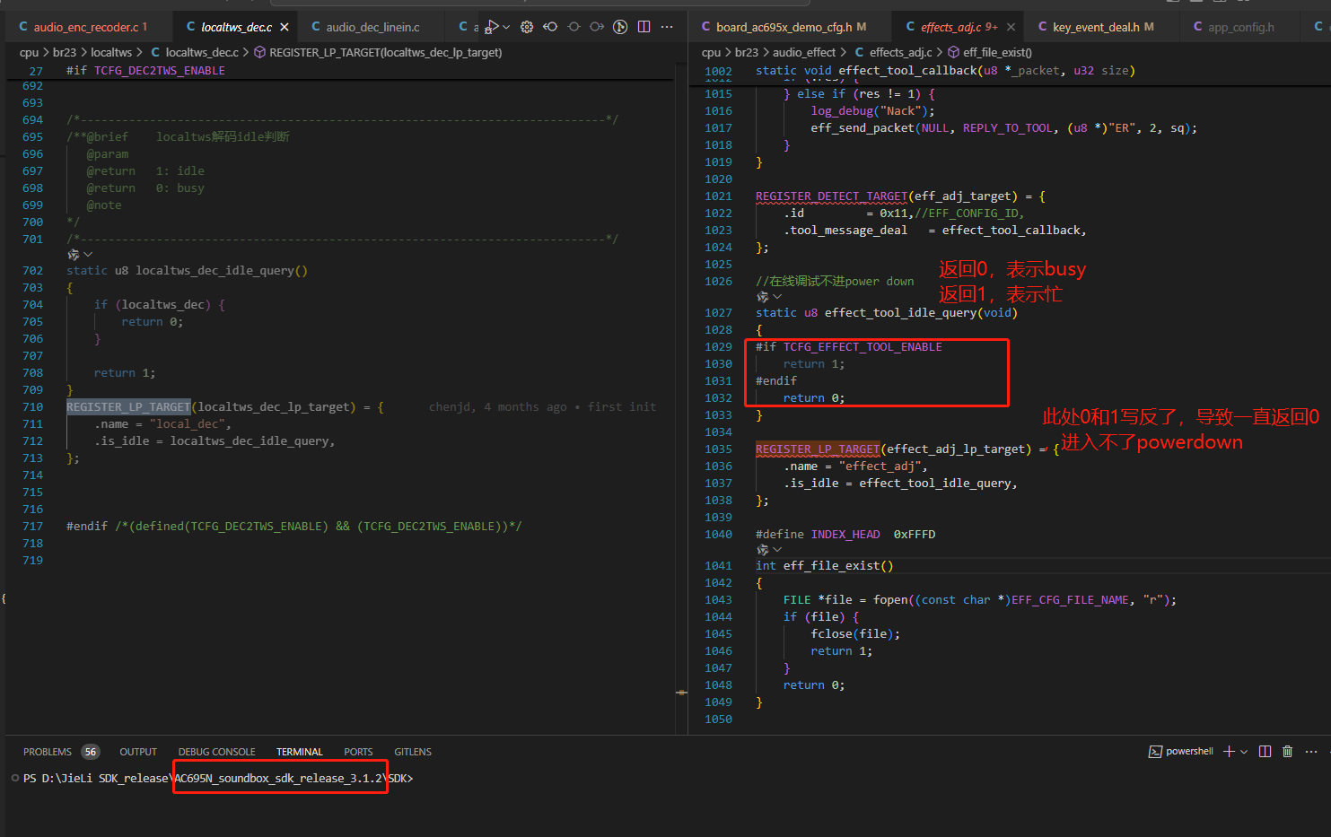Close the effects_adj.c tab
The width and height of the screenshot is (1331, 837).
pyautogui.click(x=1011, y=27)
